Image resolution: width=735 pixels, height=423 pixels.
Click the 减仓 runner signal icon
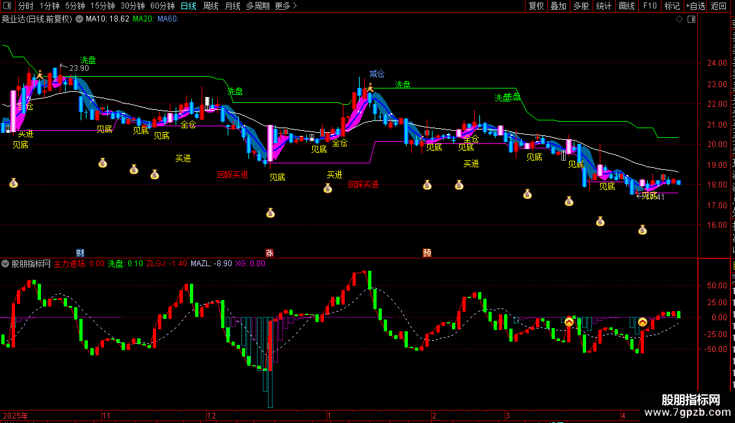(370, 87)
